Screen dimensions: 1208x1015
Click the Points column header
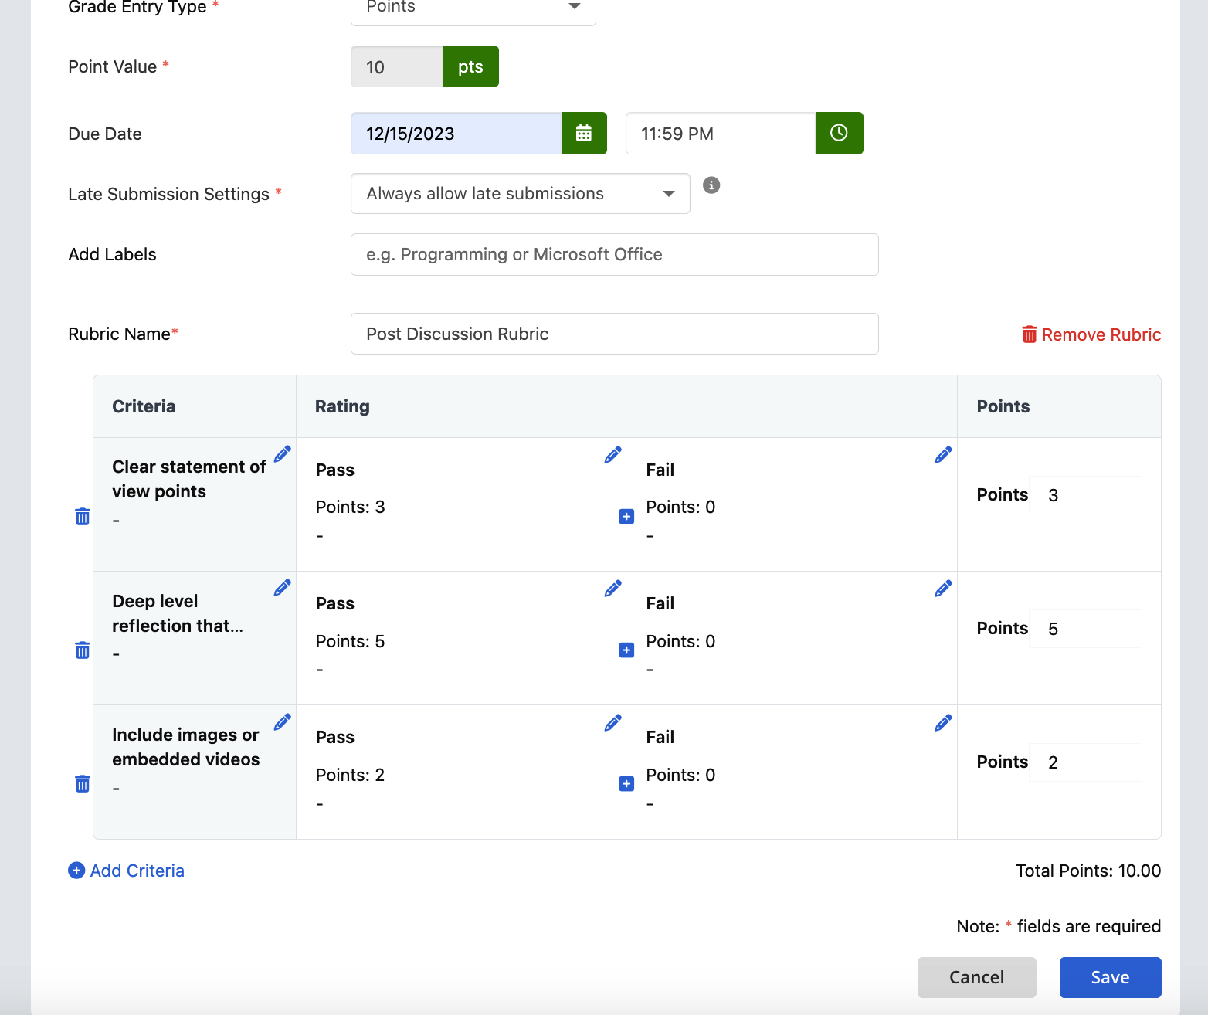1003,406
